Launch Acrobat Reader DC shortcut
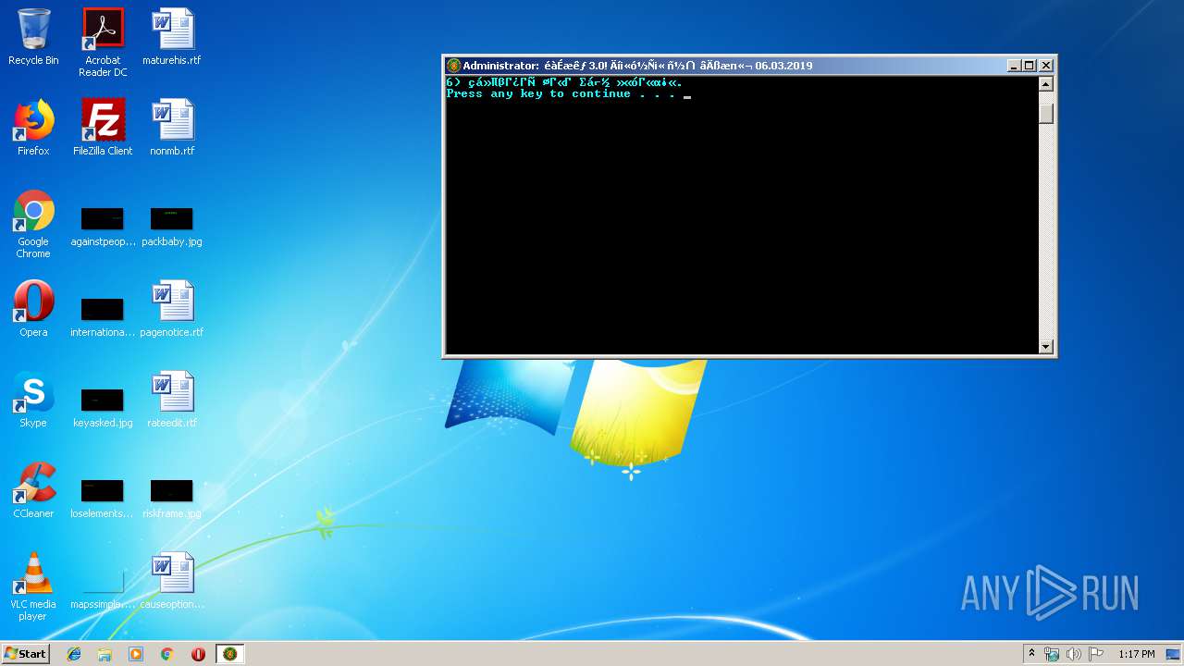Viewport: 1184px width, 666px height. click(x=103, y=43)
